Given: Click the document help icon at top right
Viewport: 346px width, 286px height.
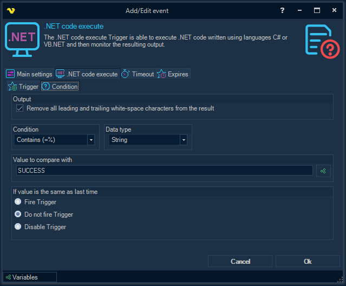Looking at the screenshot, I should (322, 40).
